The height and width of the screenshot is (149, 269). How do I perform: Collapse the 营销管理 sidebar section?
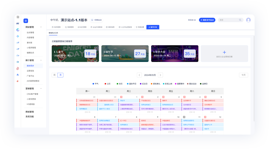pos(41,89)
